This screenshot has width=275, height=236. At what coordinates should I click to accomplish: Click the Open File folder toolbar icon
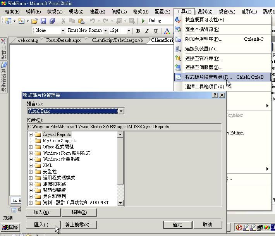click(x=34, y=21)
